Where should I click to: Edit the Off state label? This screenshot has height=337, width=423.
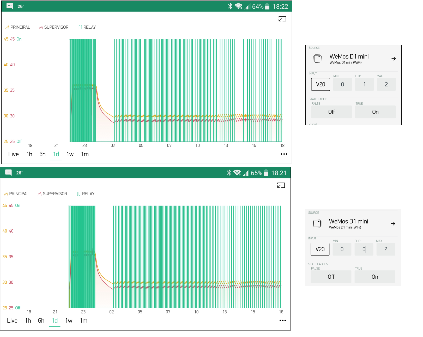click(x=331, y=112)
